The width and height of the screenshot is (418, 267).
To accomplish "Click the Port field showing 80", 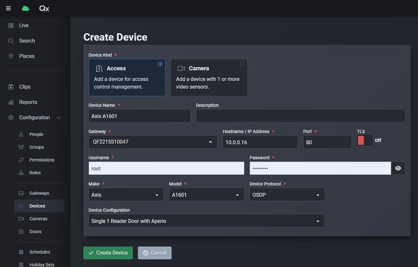I will (x=327, y=142).
